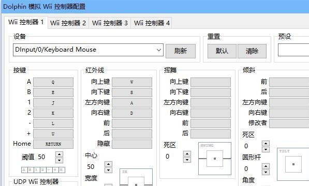Click the 挥舞 前 mapping field
The height and width of the screenshot is (186, 309).
pos(211,123)
